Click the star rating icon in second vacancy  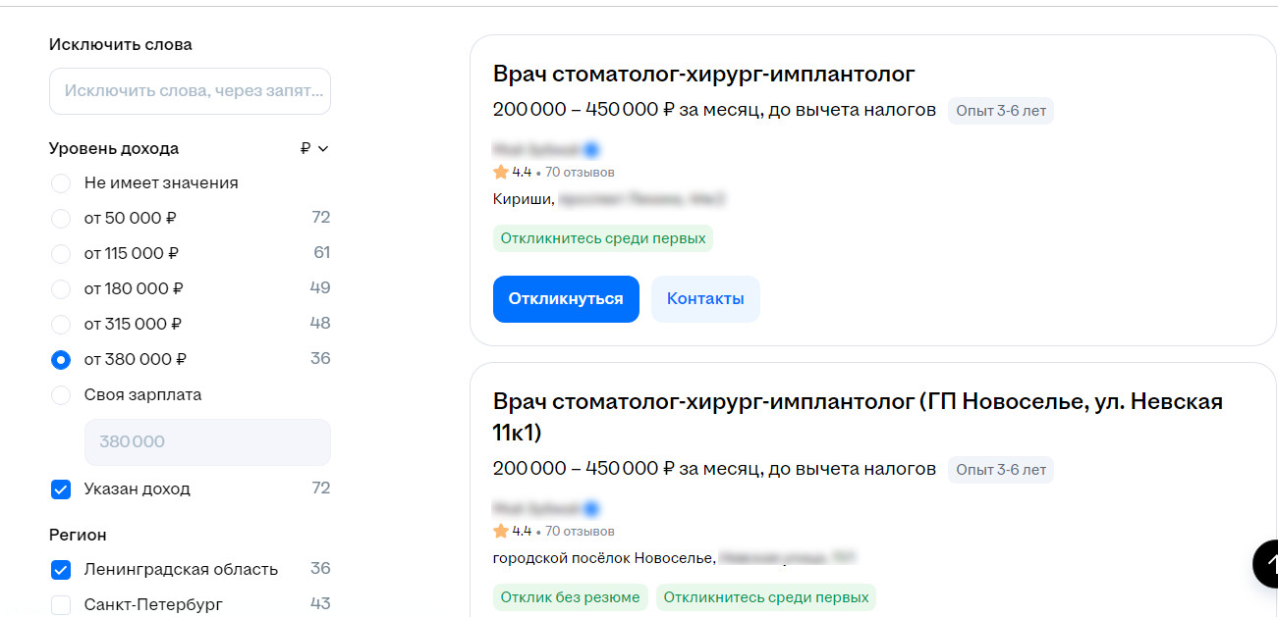tap(501, 531)
